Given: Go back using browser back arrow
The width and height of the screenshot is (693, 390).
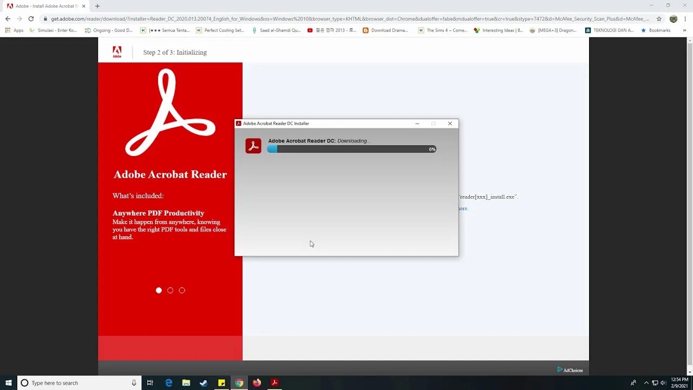Looking at the screenshot, I should (8, 18).
